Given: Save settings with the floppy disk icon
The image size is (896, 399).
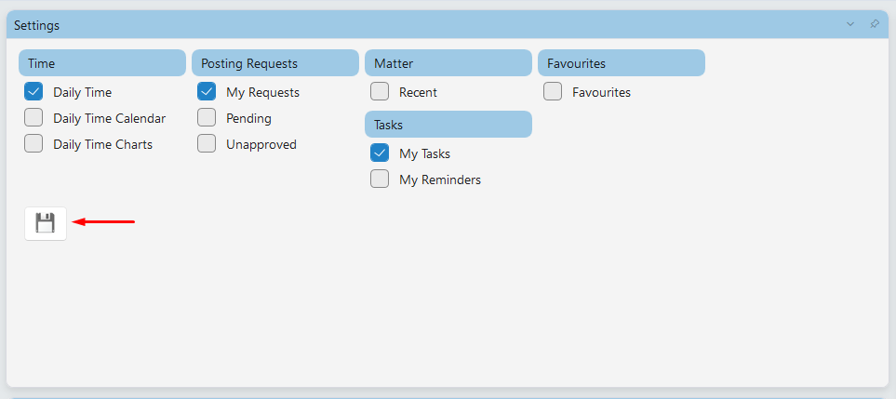Looking at the screenshot, I should point(46,223).
